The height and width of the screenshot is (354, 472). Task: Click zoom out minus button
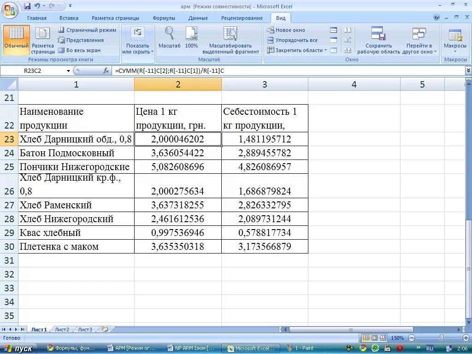tap(412, 338)
